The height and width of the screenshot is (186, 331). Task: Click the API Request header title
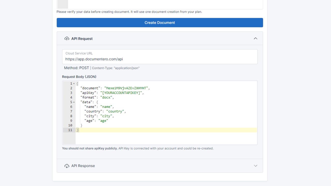(x=82, y=39)
